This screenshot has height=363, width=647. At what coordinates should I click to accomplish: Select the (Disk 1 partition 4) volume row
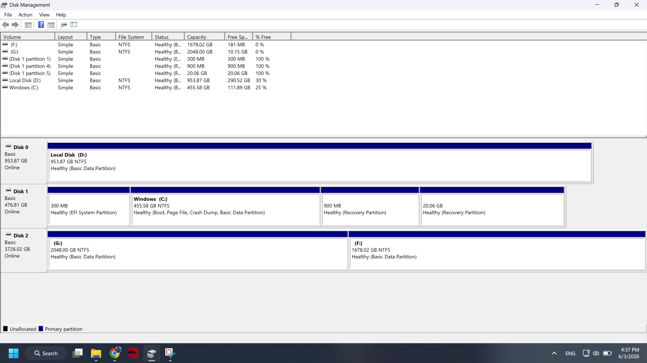[146, 66]
